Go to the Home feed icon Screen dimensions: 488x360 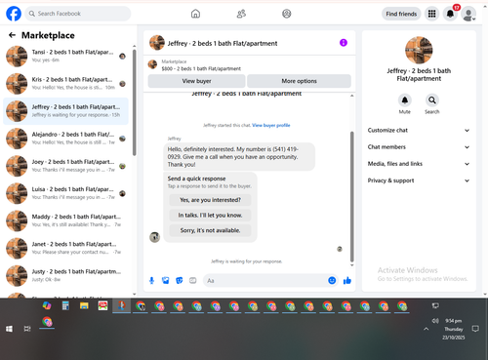[x=195, y=14]
